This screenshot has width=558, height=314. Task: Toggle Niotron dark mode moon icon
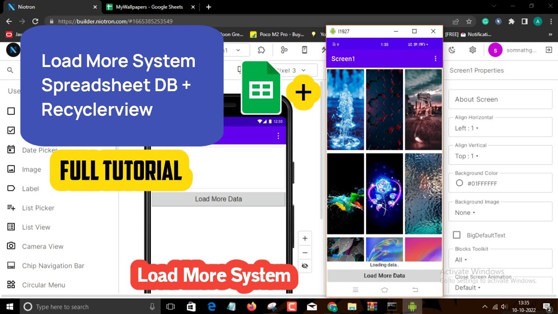click(452, 50)
